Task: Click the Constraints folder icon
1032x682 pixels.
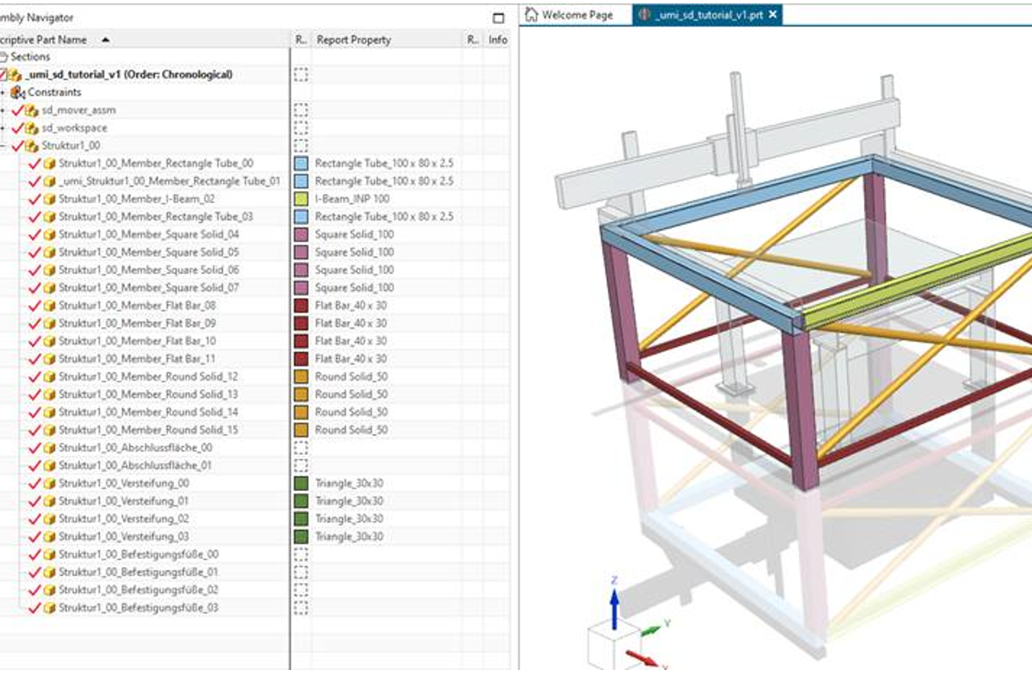Action: [x=17, y=92]
